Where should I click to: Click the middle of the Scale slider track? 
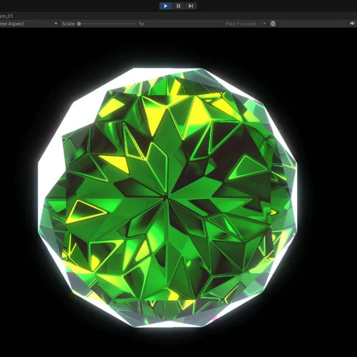[107, 24]
